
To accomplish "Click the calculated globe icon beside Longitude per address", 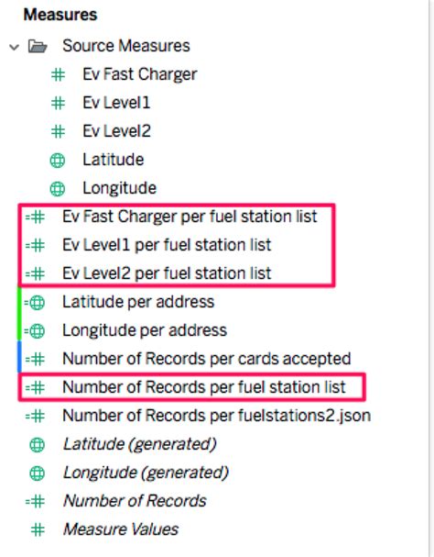I will point(35,331).
